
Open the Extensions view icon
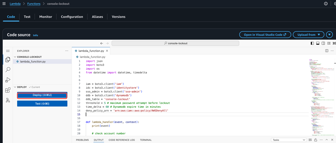tap(8, 90)
